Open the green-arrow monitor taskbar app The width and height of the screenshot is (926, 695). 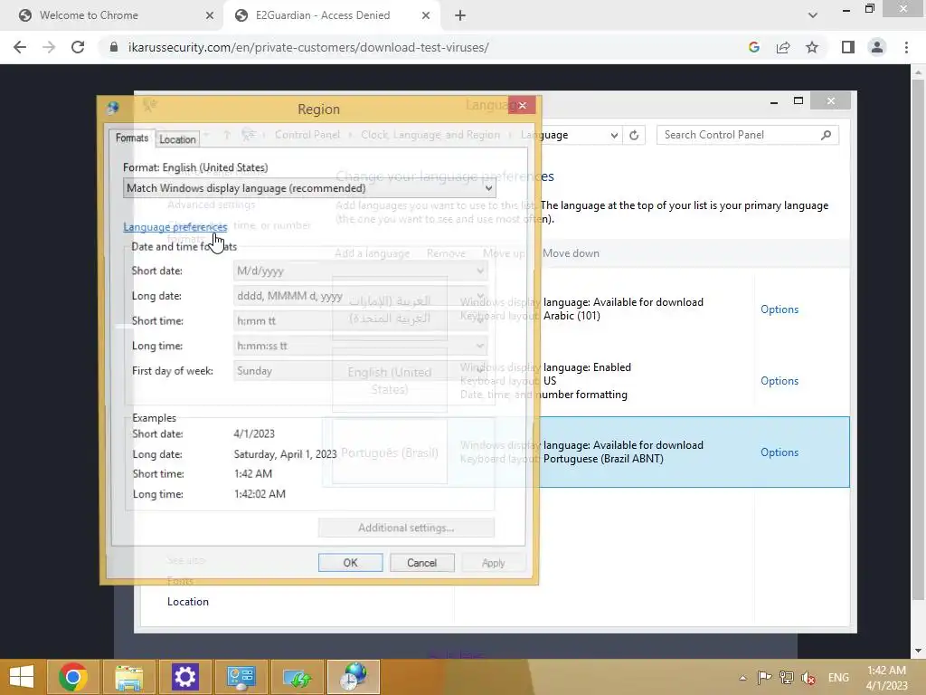[x=297, y=677]
